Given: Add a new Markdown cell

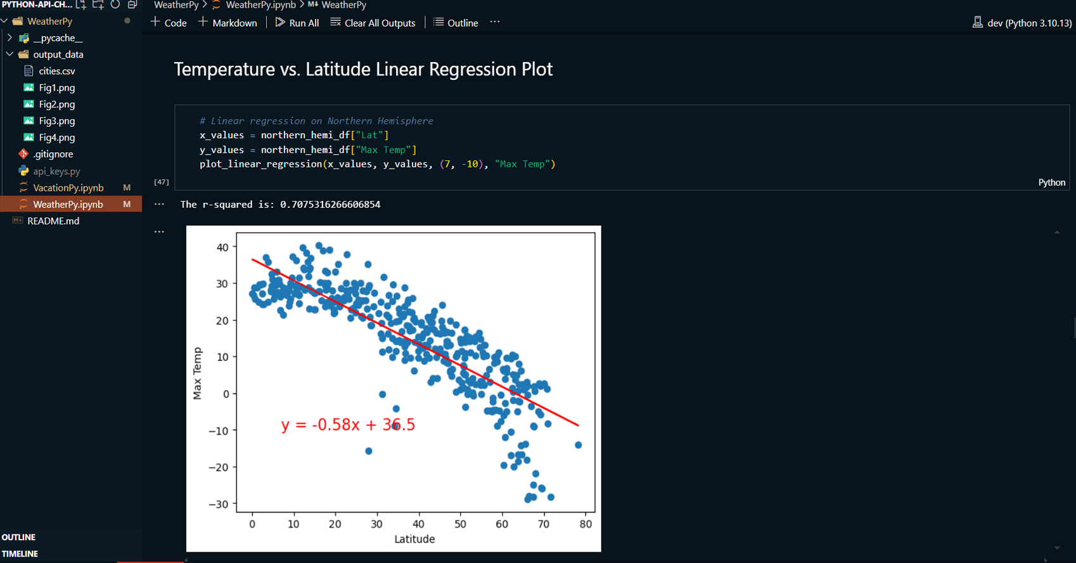Looking at the screenshot, I should 227,23.
